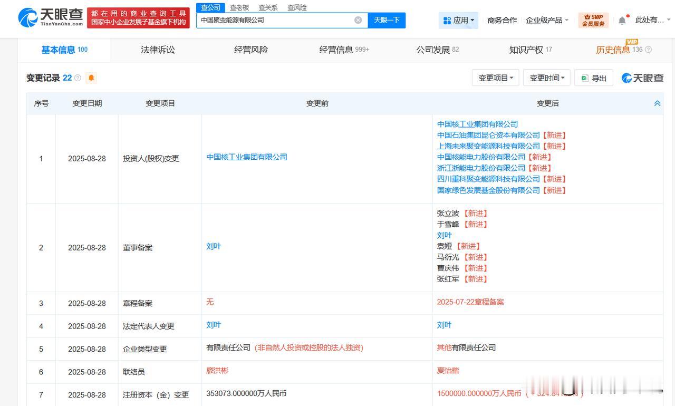Switch to the 查公司 search tab
The height and width of the screenshot is (406, 675).
[x=211, y=7]
